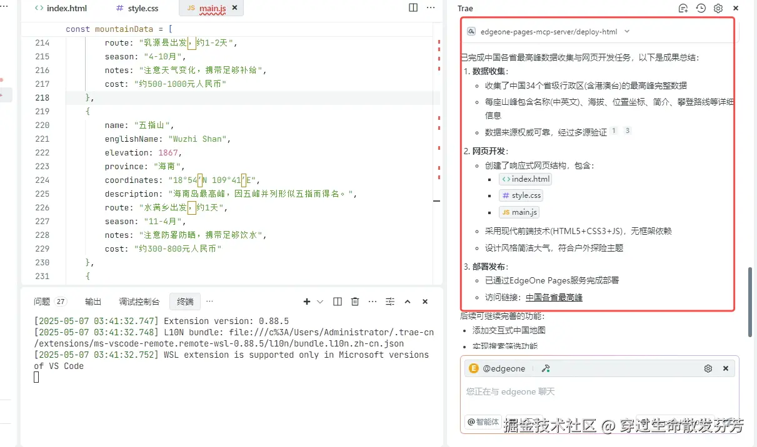Open the edgeone agent tools hammer icon

coord(546,368)
